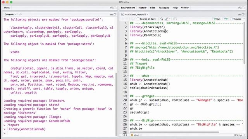Source the script with Source button
Screen dimensions: 248x139
tap(236, 19)
